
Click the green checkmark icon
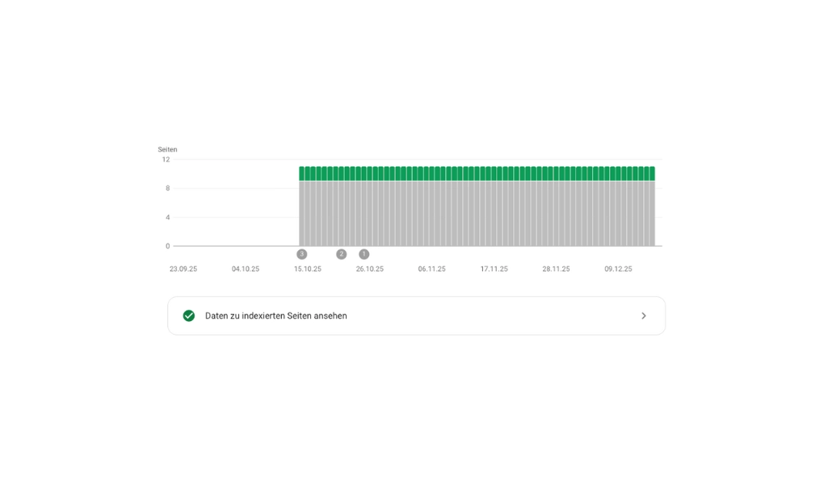[x=189, y=315]
